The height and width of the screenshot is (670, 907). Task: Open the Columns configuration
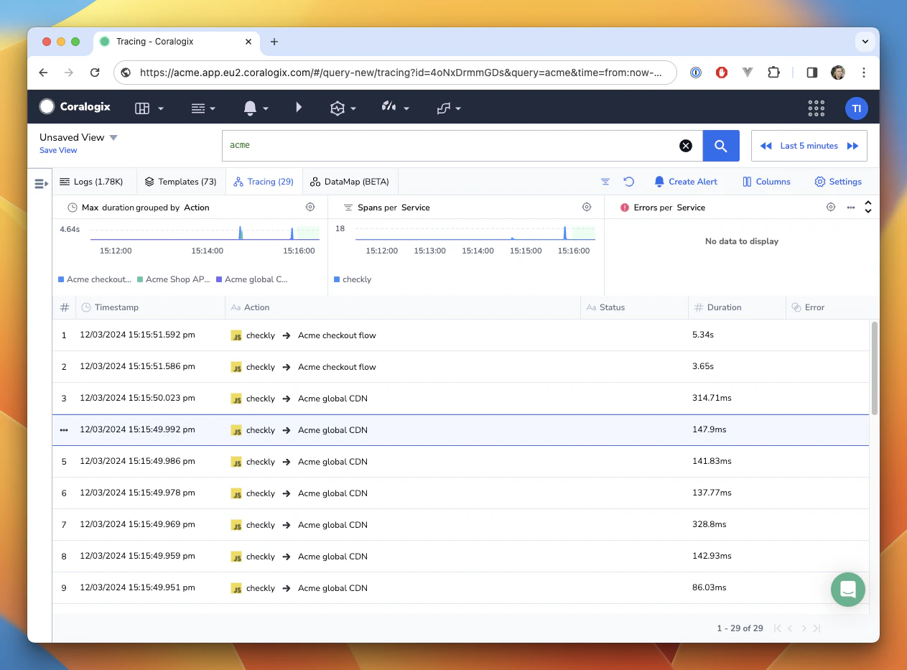pos(766,182)
